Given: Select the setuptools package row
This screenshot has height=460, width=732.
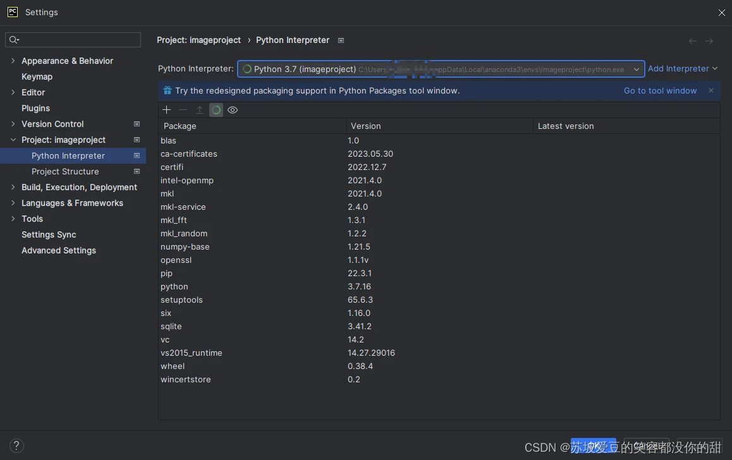Looking at the screenshot, I should (x=439, y=300).
